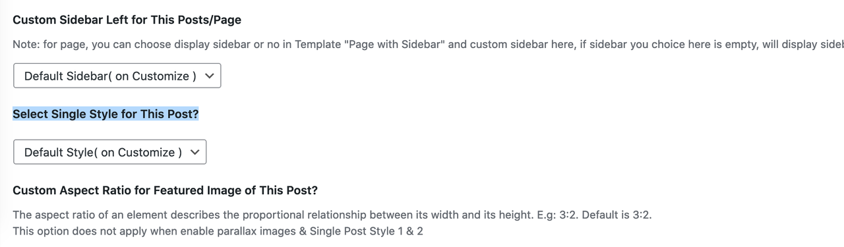Open the Default Sidebar dropdown
This screenshot has width=844, height=247.
pos(117,76)
